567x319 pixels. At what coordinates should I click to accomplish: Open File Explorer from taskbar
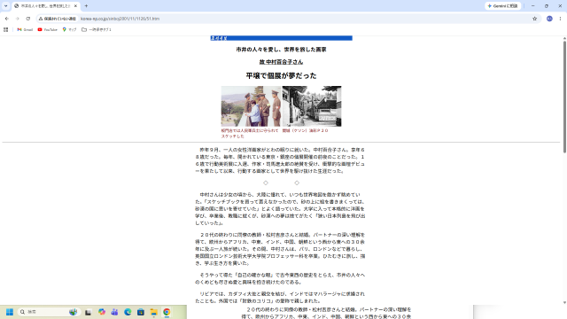pyautogui.click(x=153, y=312)
